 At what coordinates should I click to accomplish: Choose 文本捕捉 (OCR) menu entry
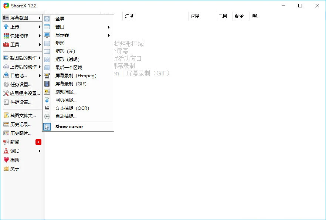tap(79, 108)
